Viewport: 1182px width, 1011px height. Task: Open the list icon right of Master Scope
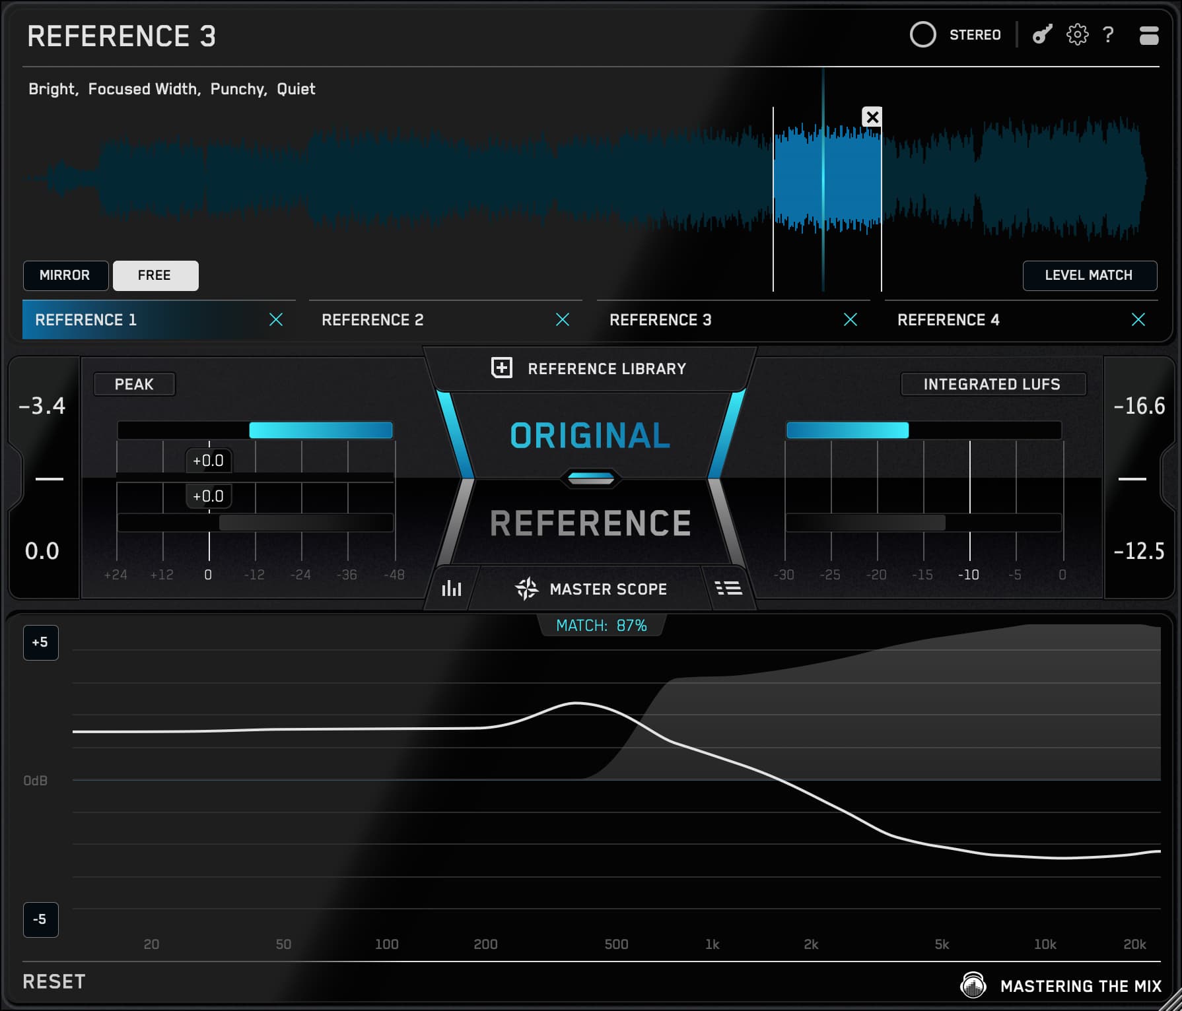[728, 588]
